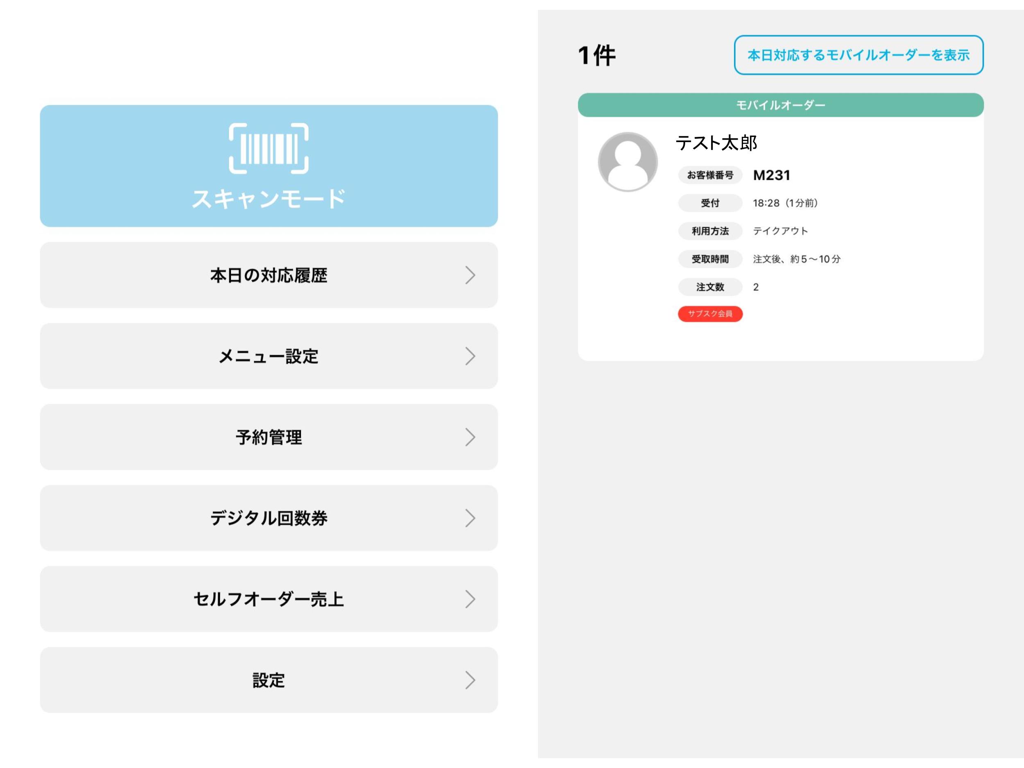This screenshot has height=768, width=1024.
Task: Select customer name テスト太郎
Action: pyautogui.click(x=716, y=143)
